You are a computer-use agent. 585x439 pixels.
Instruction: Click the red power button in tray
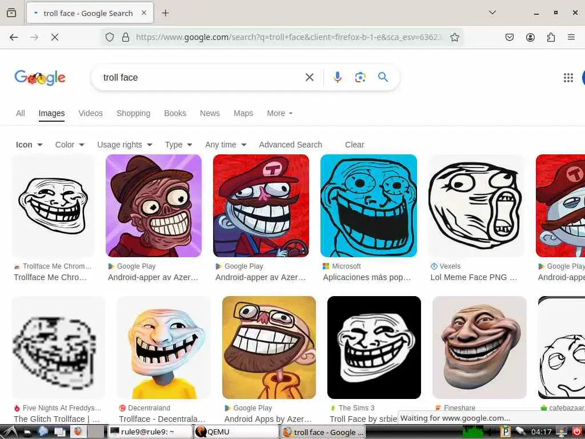pos(577,432)
